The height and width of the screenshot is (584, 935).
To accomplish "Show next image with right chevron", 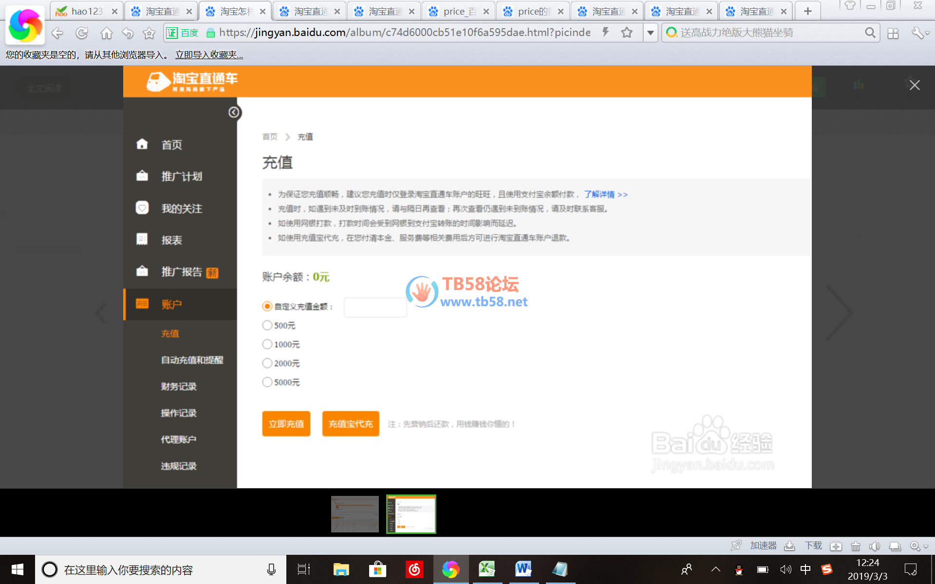I will coord(839,312).
